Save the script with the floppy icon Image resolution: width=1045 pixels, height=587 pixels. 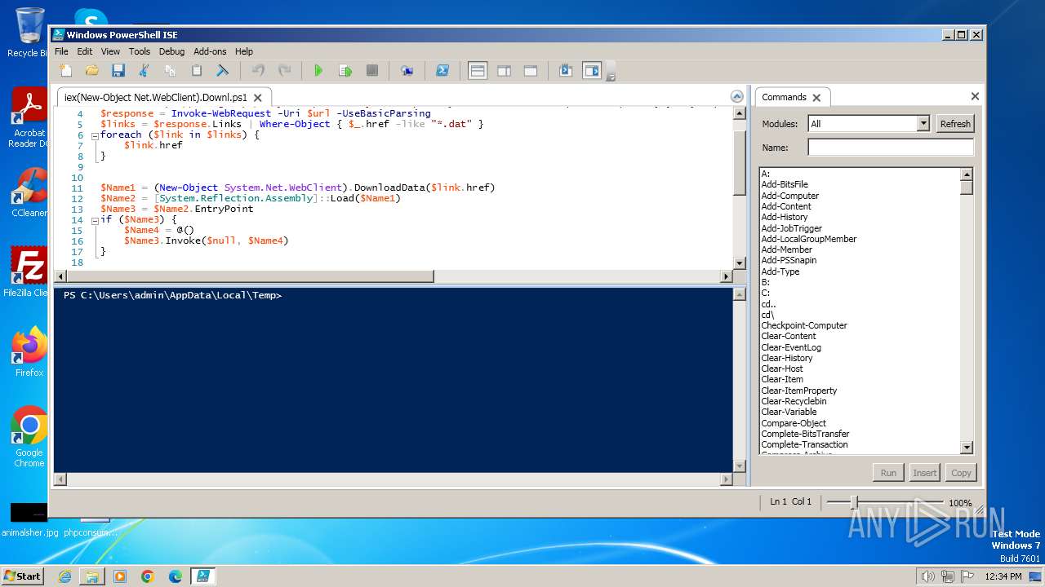(x=118, y=71)
